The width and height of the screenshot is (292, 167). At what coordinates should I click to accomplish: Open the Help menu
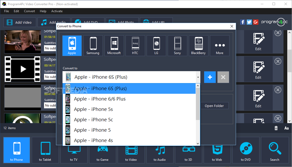point(43,11)
